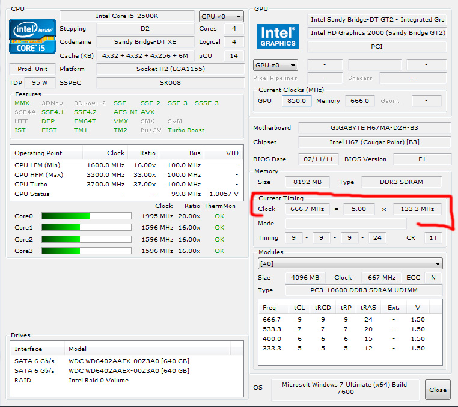
Task: Click the memory size 8192 MB field
Action: [307, 182]
